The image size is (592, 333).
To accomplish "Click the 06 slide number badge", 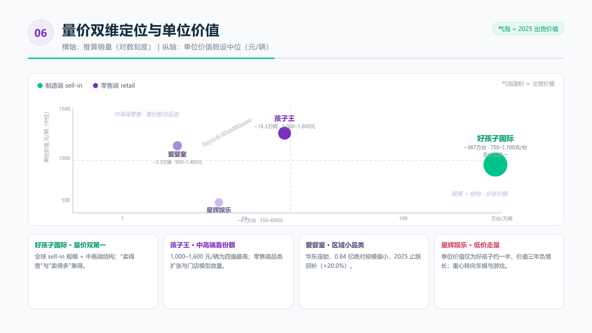I will pyautogui.click(x=41, y=32).
